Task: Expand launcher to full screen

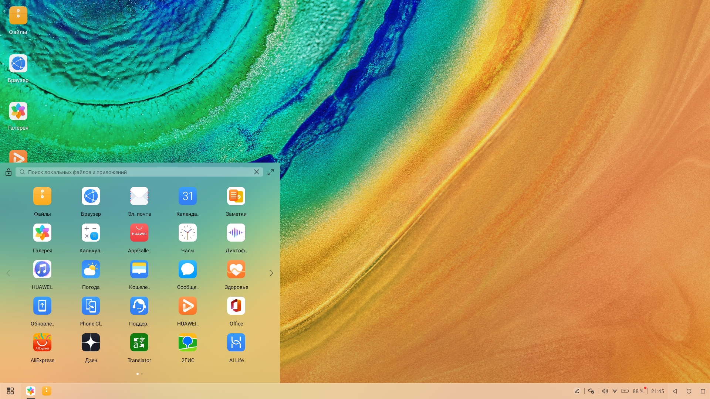Action: (271, 172)
